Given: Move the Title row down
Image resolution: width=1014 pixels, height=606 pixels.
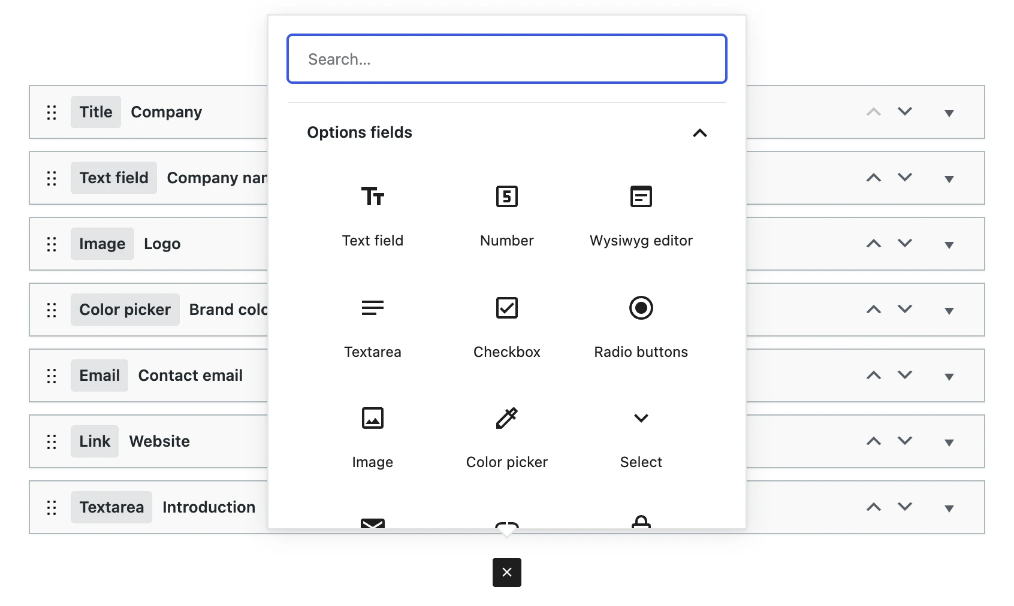Looking at the screenshot, I should [x=905, y=111].
